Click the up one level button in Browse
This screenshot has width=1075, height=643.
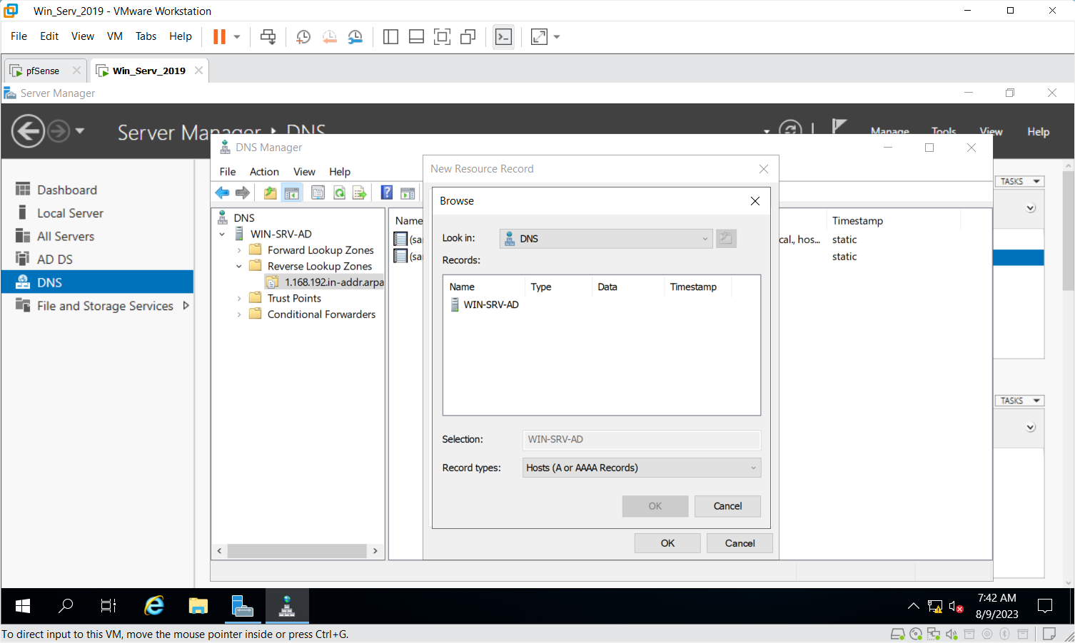(726, 238)
